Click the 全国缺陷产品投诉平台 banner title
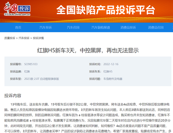Screen dimensions: 173x133 106,10
